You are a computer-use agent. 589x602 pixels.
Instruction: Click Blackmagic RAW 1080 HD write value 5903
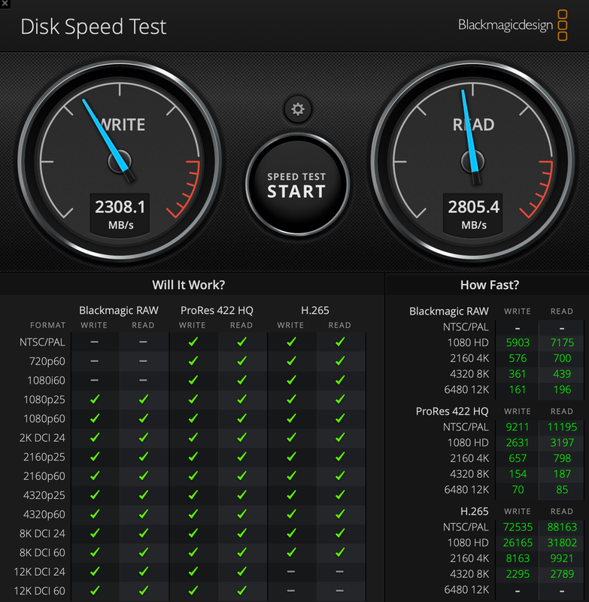(518, 342)
